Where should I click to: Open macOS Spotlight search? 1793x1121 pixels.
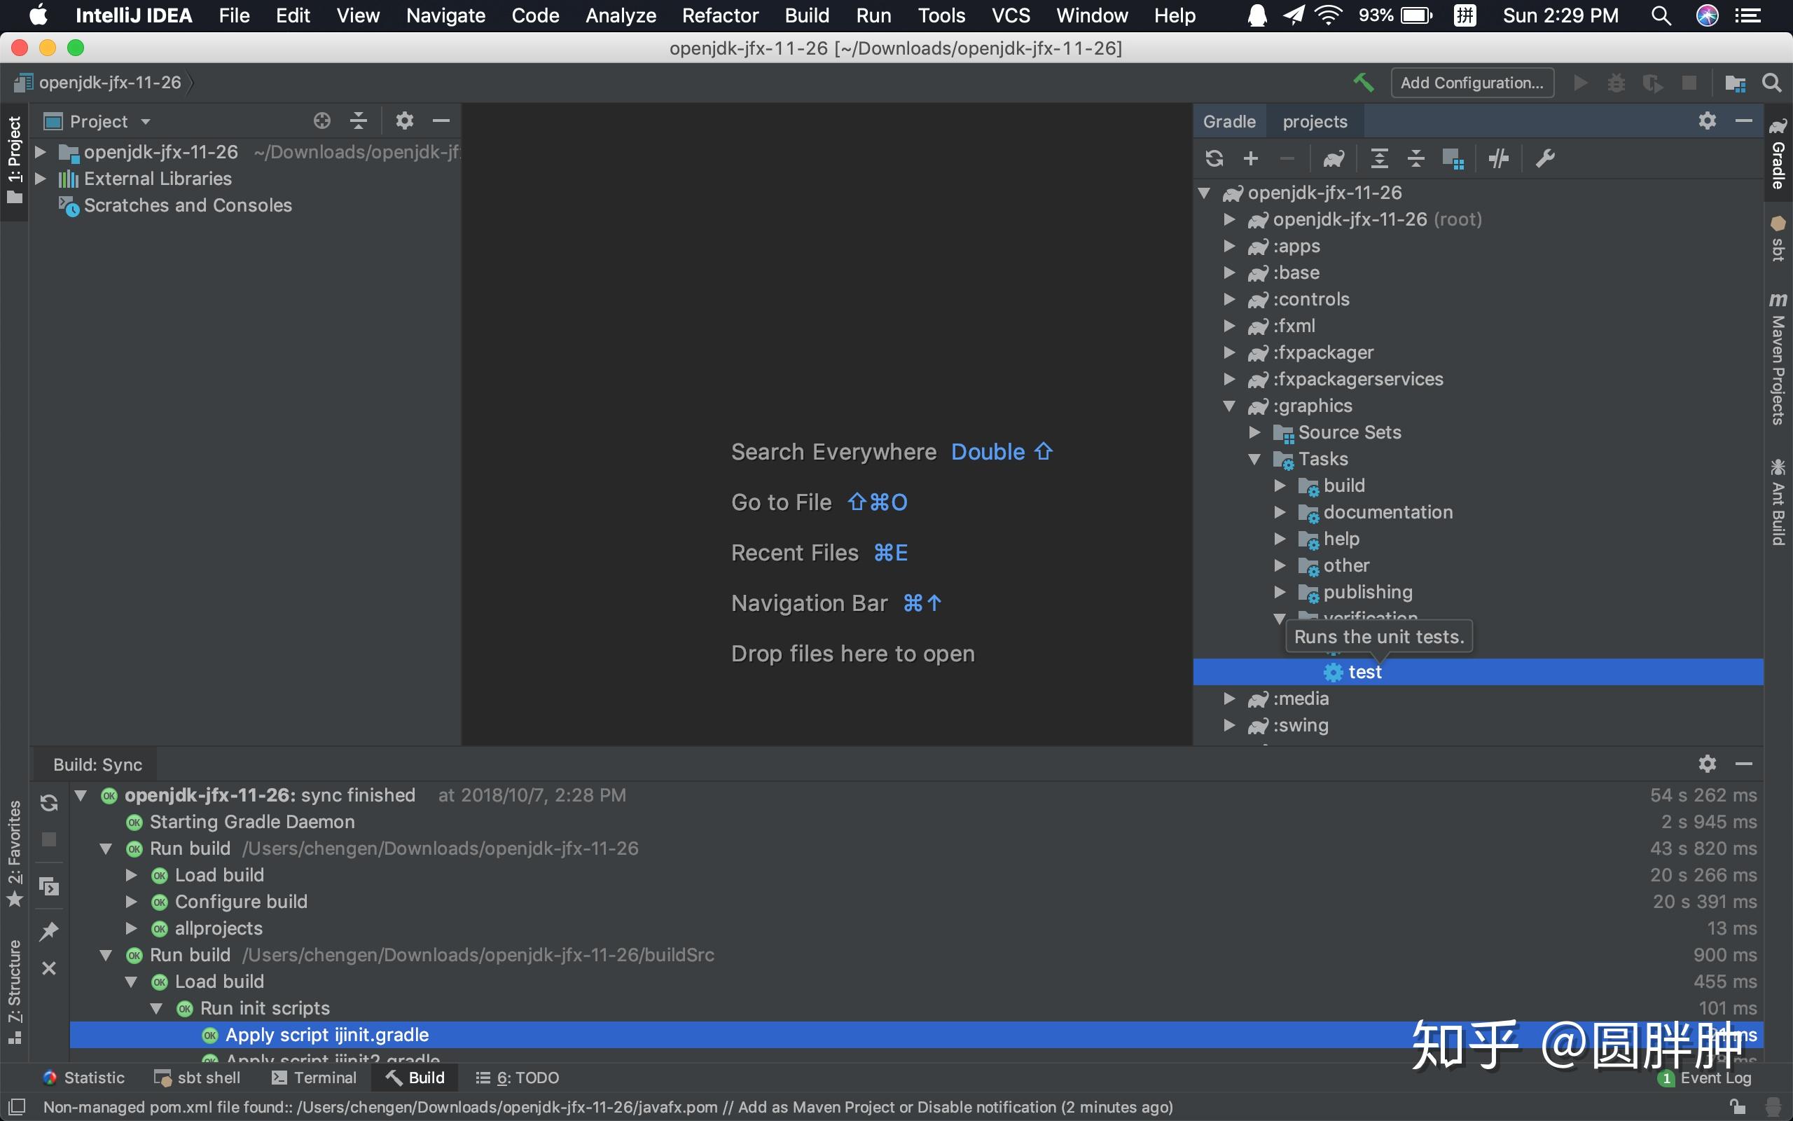1661,15
